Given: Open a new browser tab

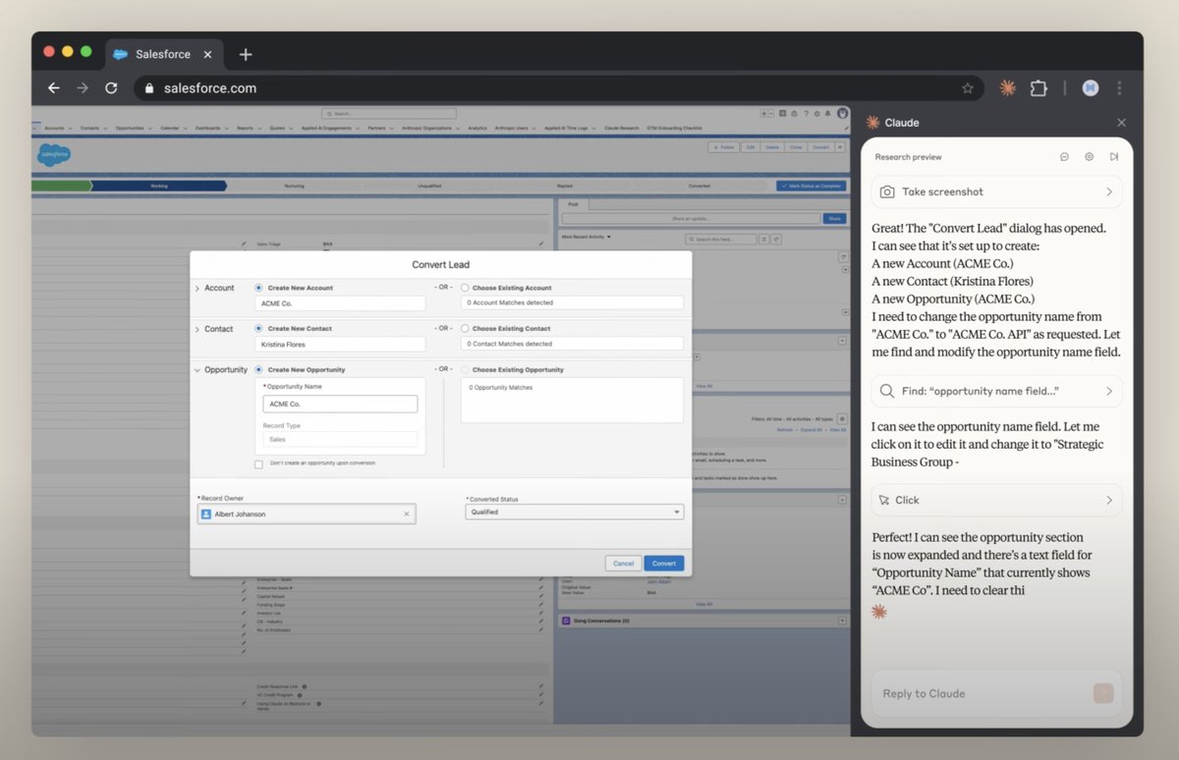Looking at the screenshot, I should 246,54.
